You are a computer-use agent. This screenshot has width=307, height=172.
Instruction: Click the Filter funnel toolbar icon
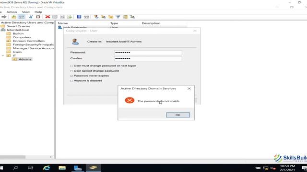click(x=118, y=17)
